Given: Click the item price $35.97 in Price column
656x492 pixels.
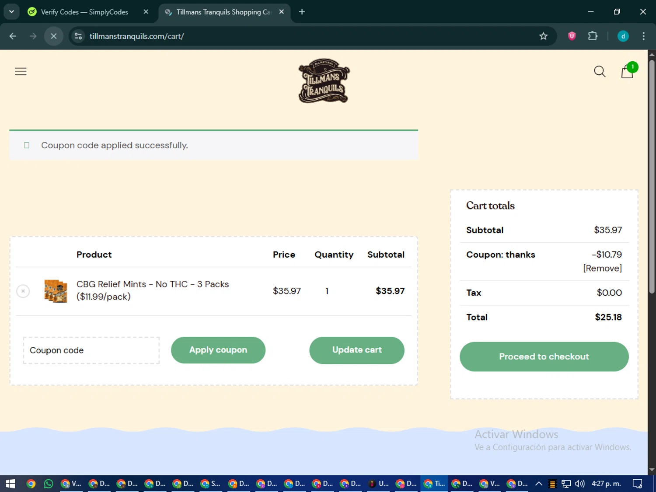Looking at the screenshot, I should point(287,291).
